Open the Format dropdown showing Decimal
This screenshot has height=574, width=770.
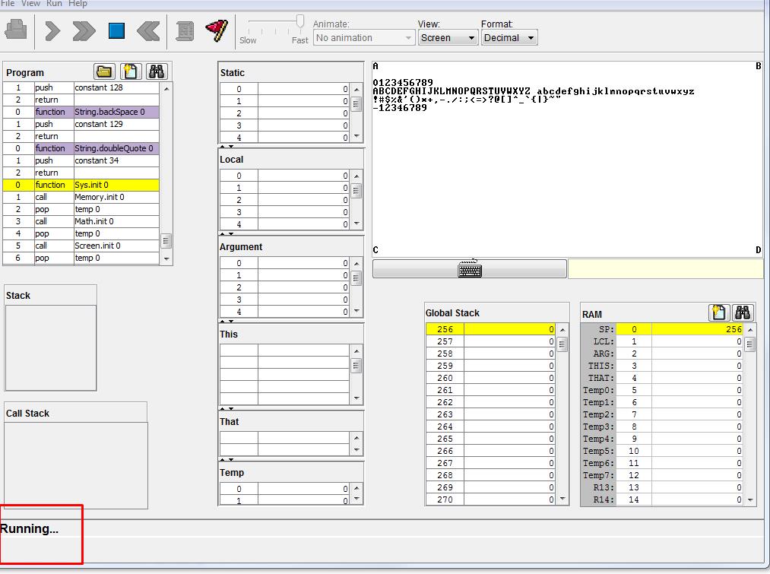(x=509, y=38)
